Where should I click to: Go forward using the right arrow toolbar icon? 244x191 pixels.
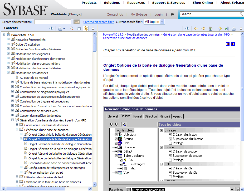[x=203, y=28]
